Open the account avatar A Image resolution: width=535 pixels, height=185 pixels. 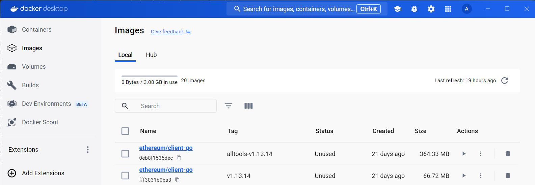click(466, 9)
